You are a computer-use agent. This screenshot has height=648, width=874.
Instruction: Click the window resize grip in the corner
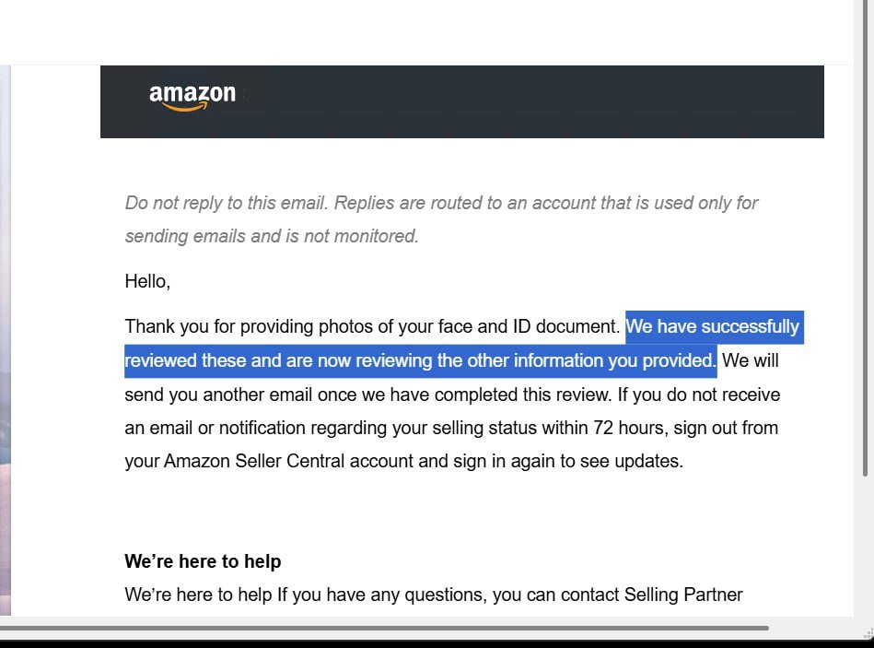click(868, 633)
